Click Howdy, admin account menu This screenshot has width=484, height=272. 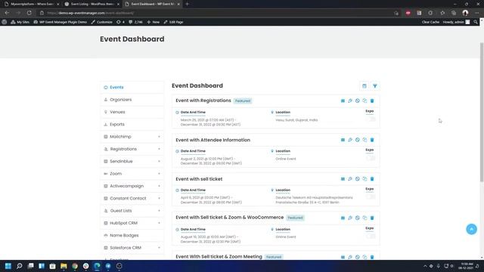pos(456,22)
